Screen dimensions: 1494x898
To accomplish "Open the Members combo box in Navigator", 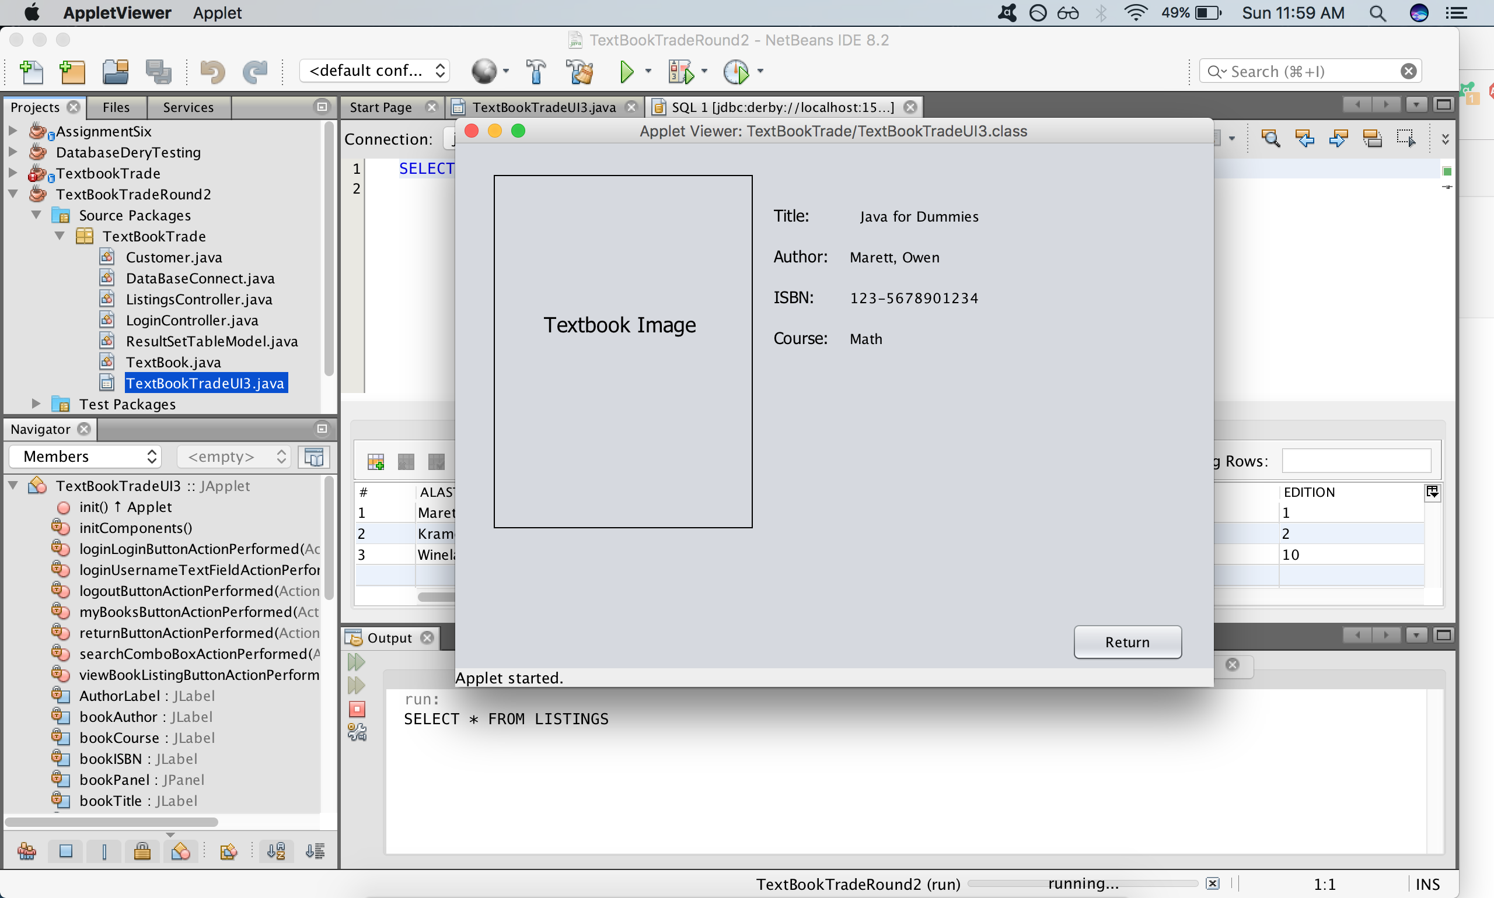I will coord(85,456).
